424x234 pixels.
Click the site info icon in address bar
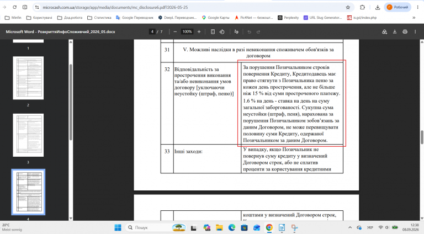coord(37,7)
